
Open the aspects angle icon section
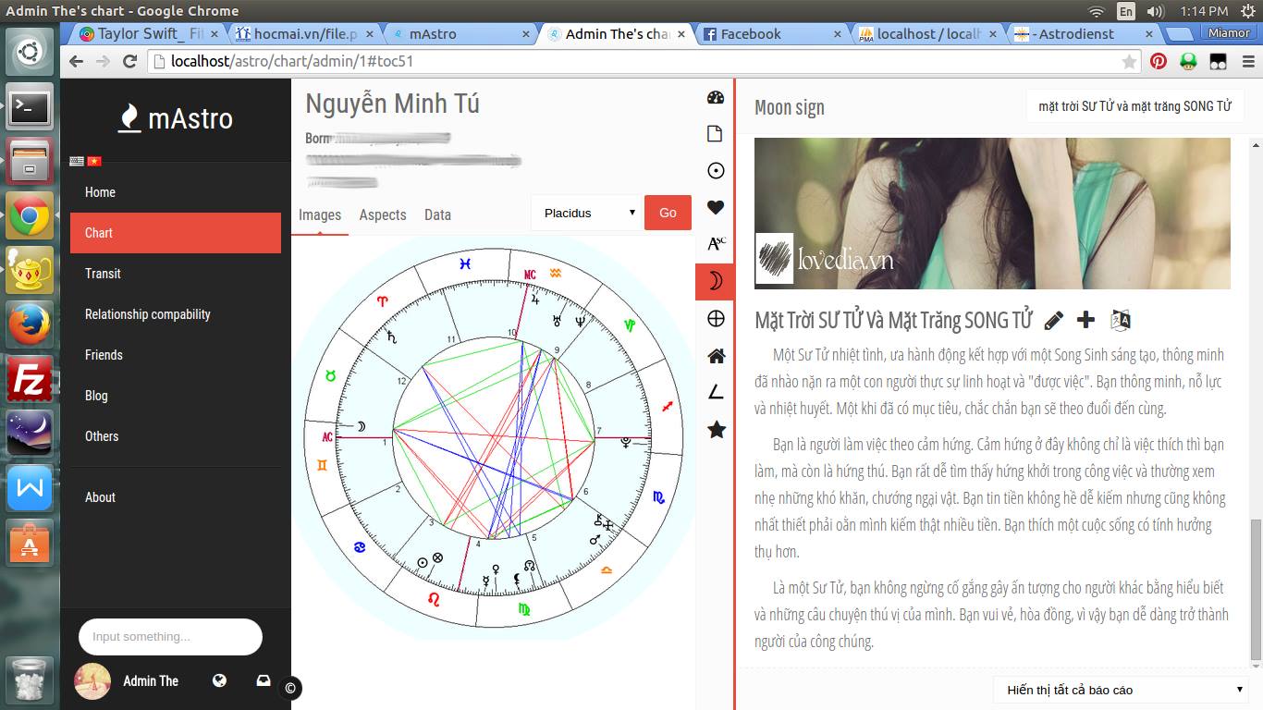(716, 393)
